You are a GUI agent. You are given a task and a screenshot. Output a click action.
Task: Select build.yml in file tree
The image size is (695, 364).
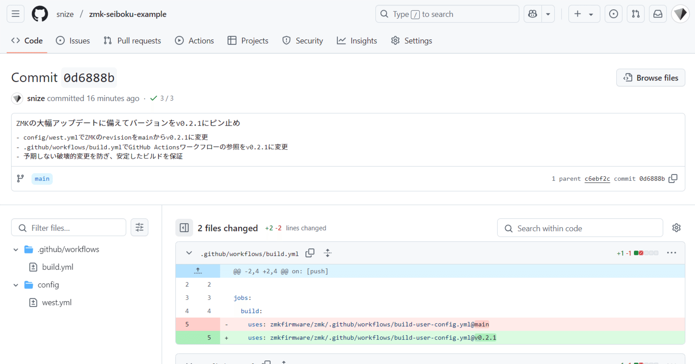click(58, 267)
